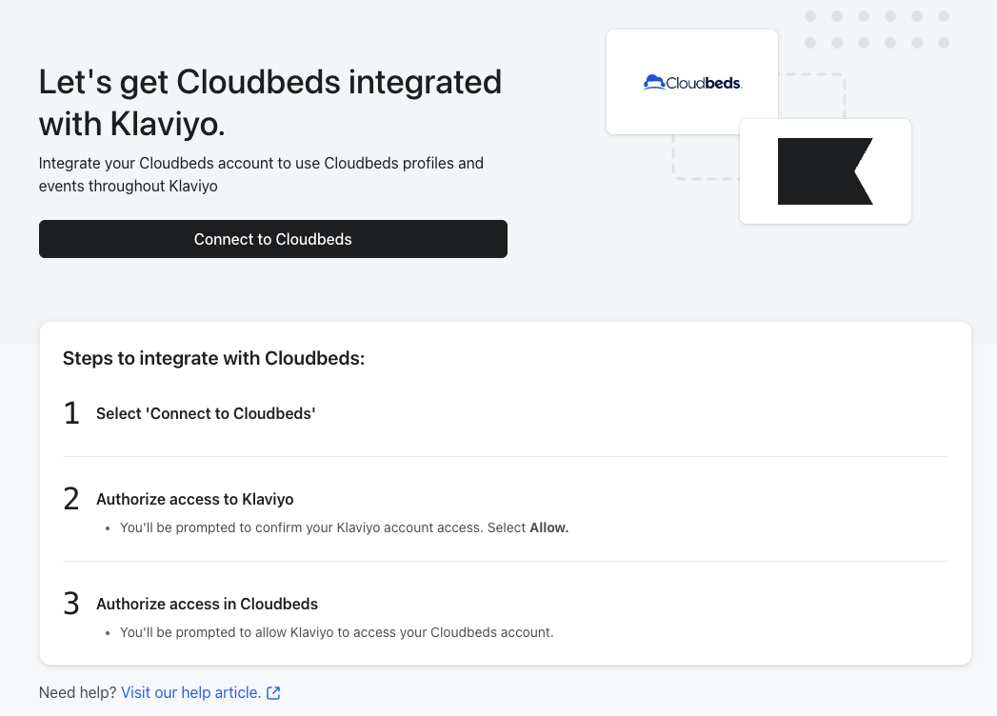Click the 'Need help?' text

(x=77, y=692)
